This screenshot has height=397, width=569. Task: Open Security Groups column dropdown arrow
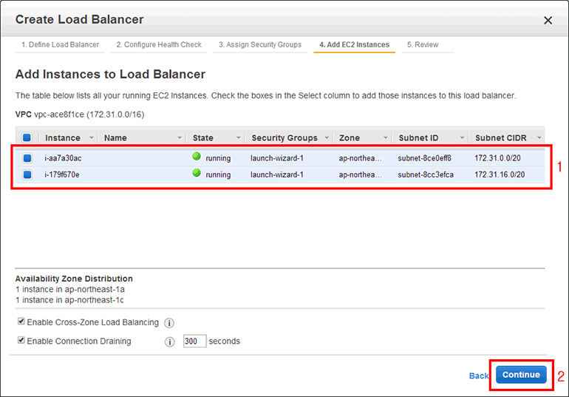(326, 138)
